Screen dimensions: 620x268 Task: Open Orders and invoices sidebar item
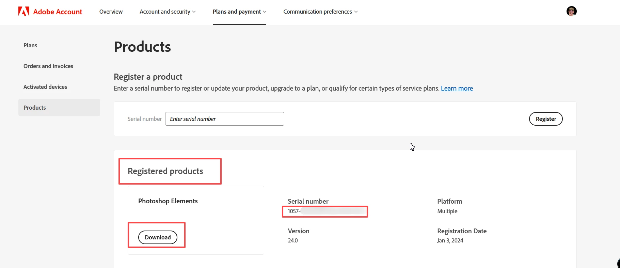tap(48, 66)
